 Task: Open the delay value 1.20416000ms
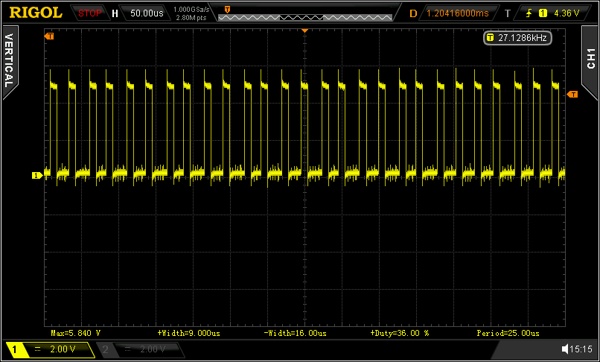[458, 13]
